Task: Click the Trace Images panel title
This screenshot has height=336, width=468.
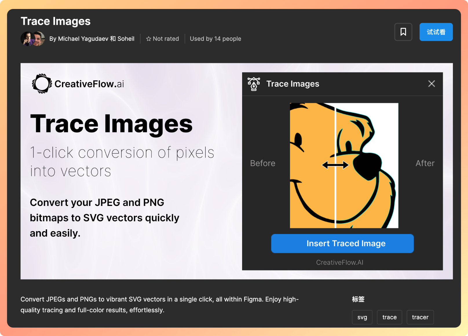Action: 292,84
